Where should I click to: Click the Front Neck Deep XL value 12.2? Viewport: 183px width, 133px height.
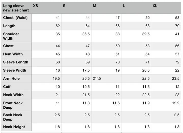pyautogui.click(x=176, y=103)
